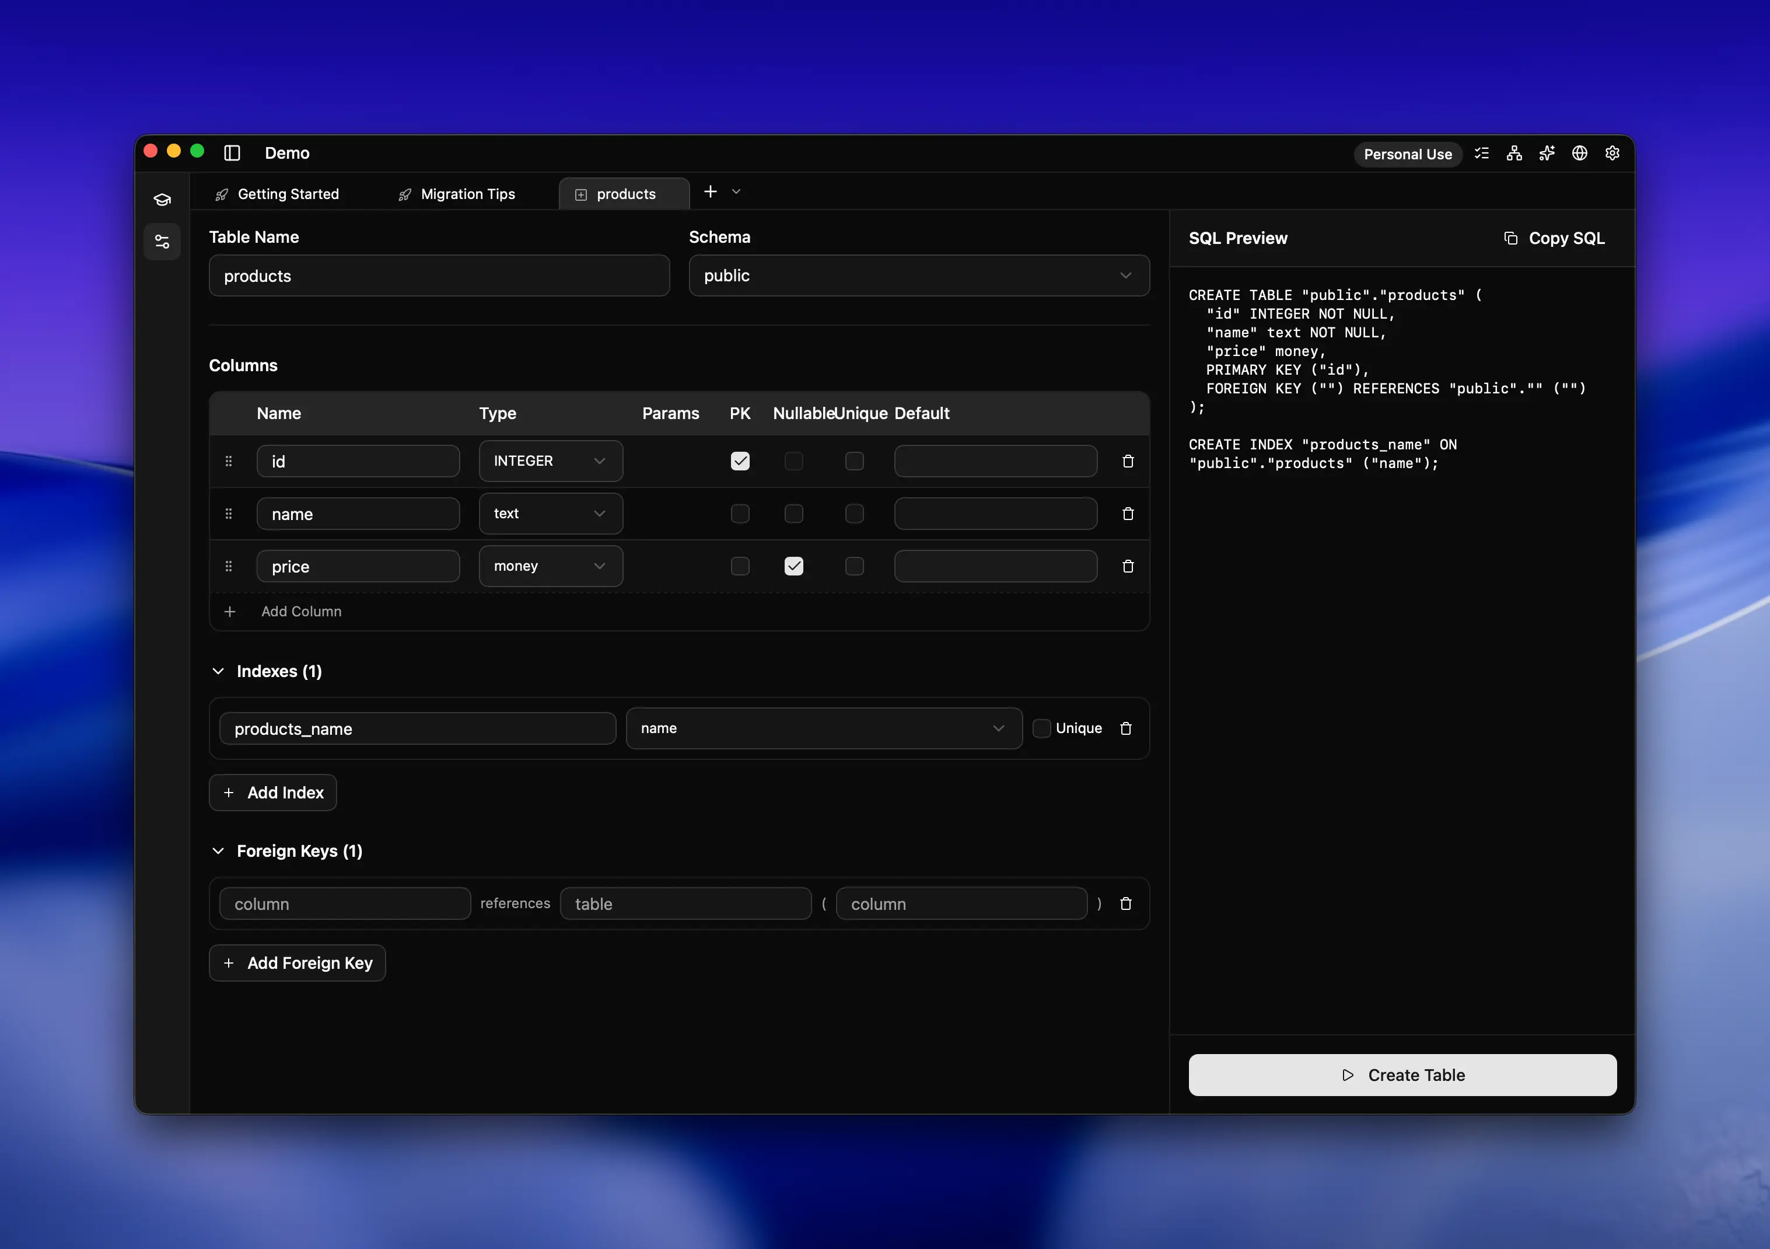
Task: Disable Nullable for the price column
Action: click(x=793, y=566)
